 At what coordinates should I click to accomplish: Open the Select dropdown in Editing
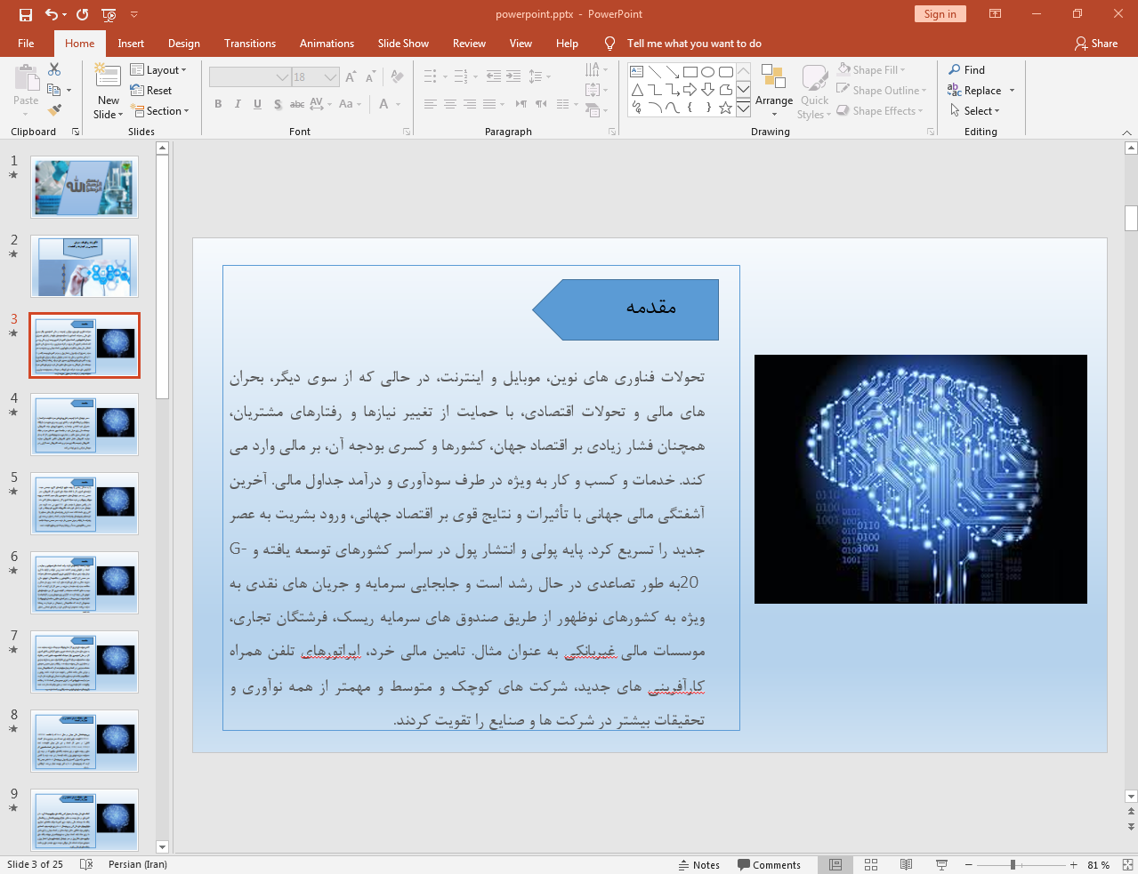point(974,110)
